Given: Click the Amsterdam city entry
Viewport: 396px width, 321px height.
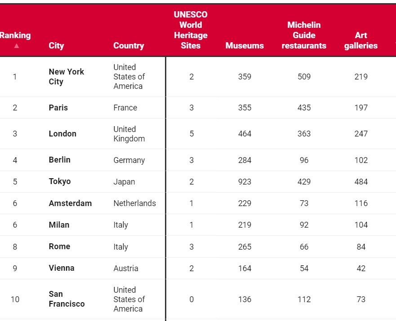Looking at the screenshot, I should pos(70,203).
